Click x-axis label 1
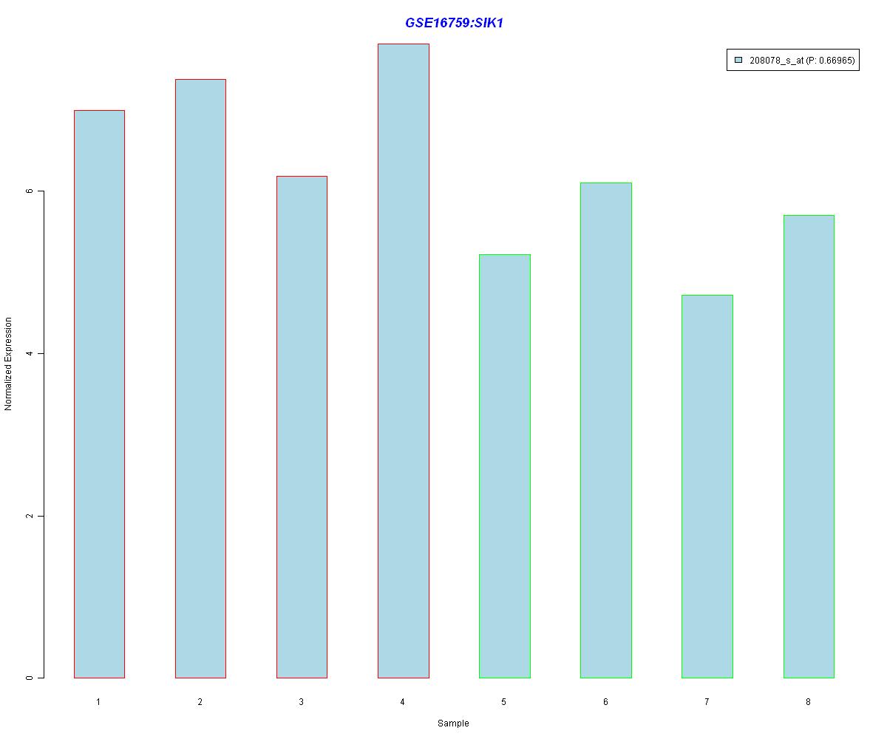 pos(98,701)
